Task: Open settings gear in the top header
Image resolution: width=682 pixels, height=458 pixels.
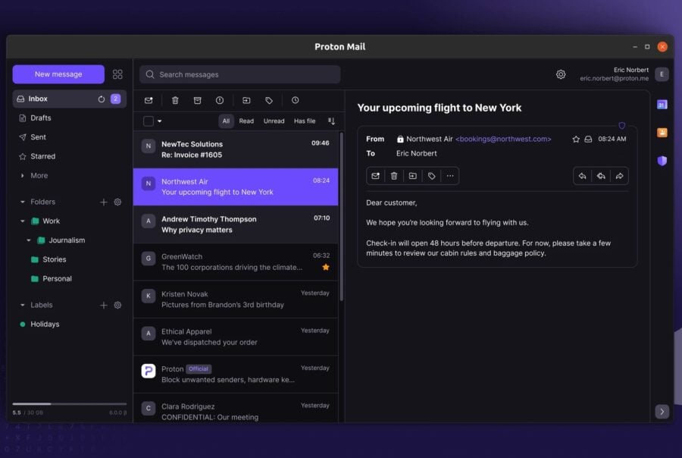Action: pyautogui.click(x=561, y=74)
